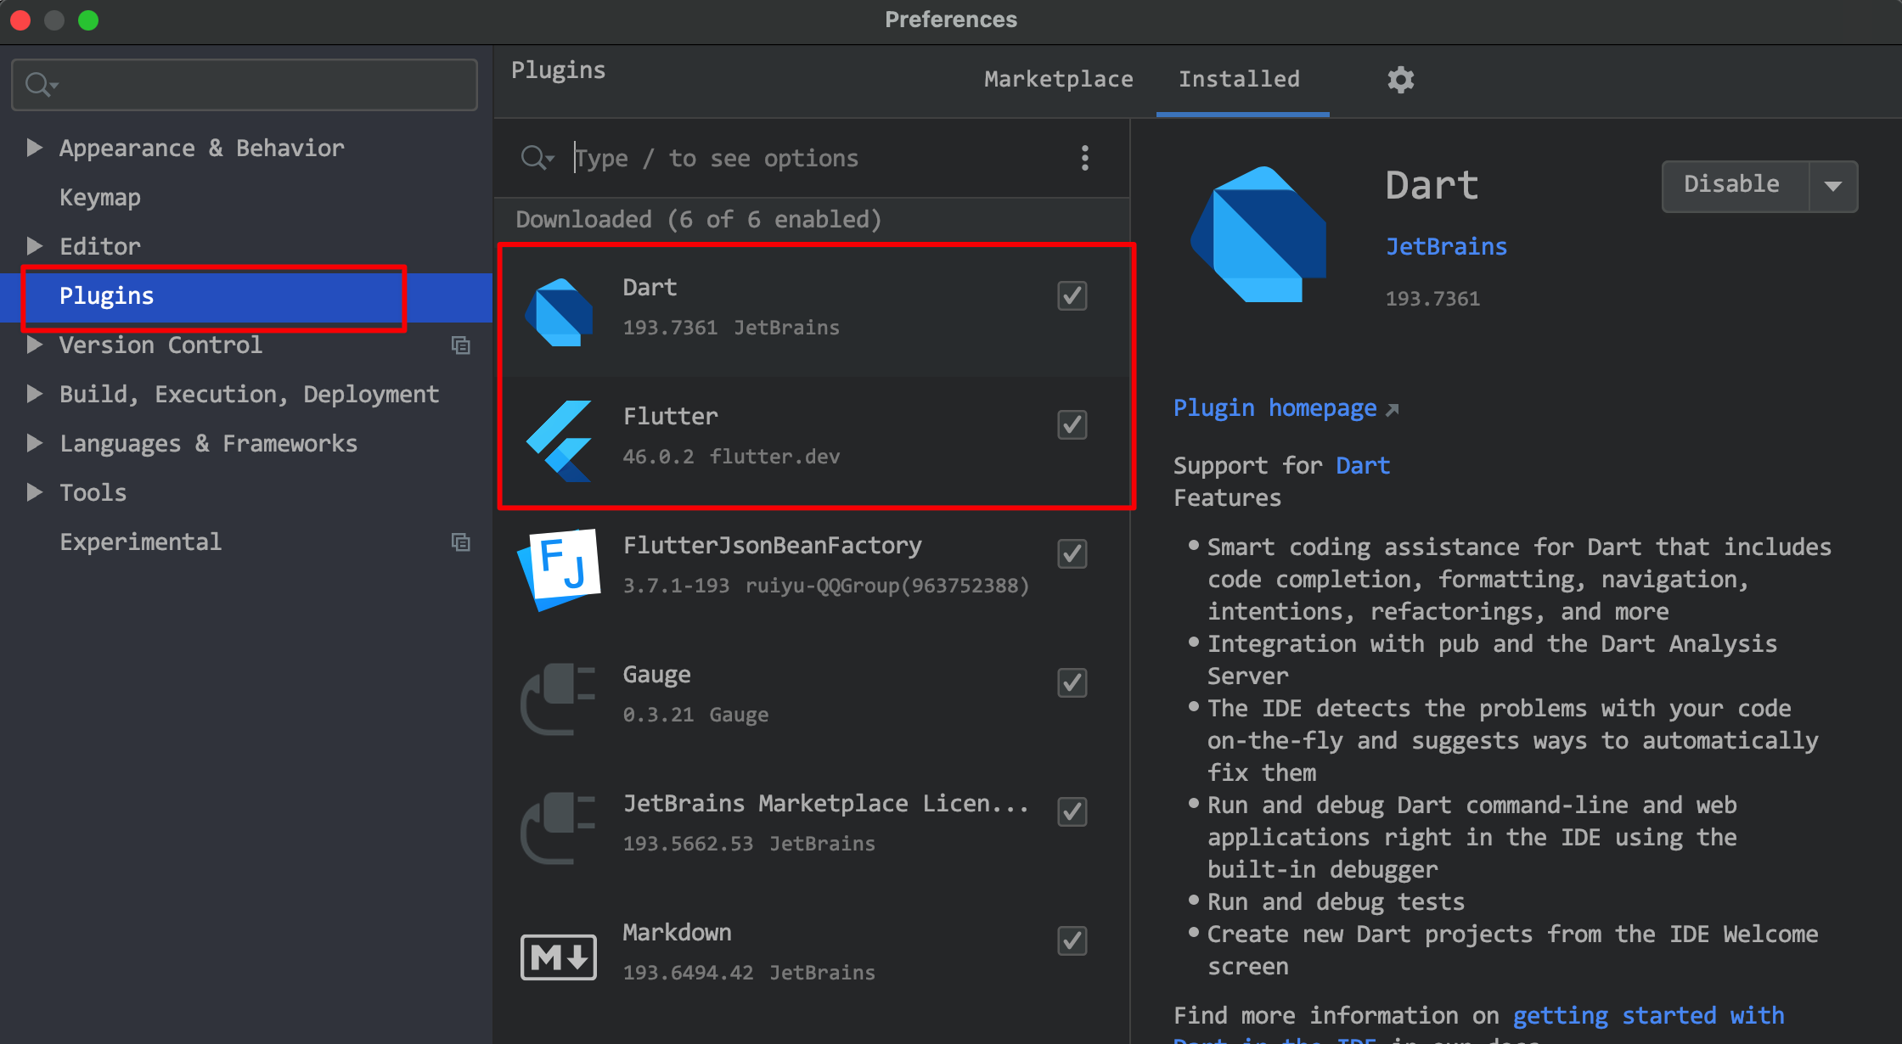Viewport: 1902px width, 1044px height.
Task: Open the dropdown arrow beside Disable button
Action: pos(1833,186)
